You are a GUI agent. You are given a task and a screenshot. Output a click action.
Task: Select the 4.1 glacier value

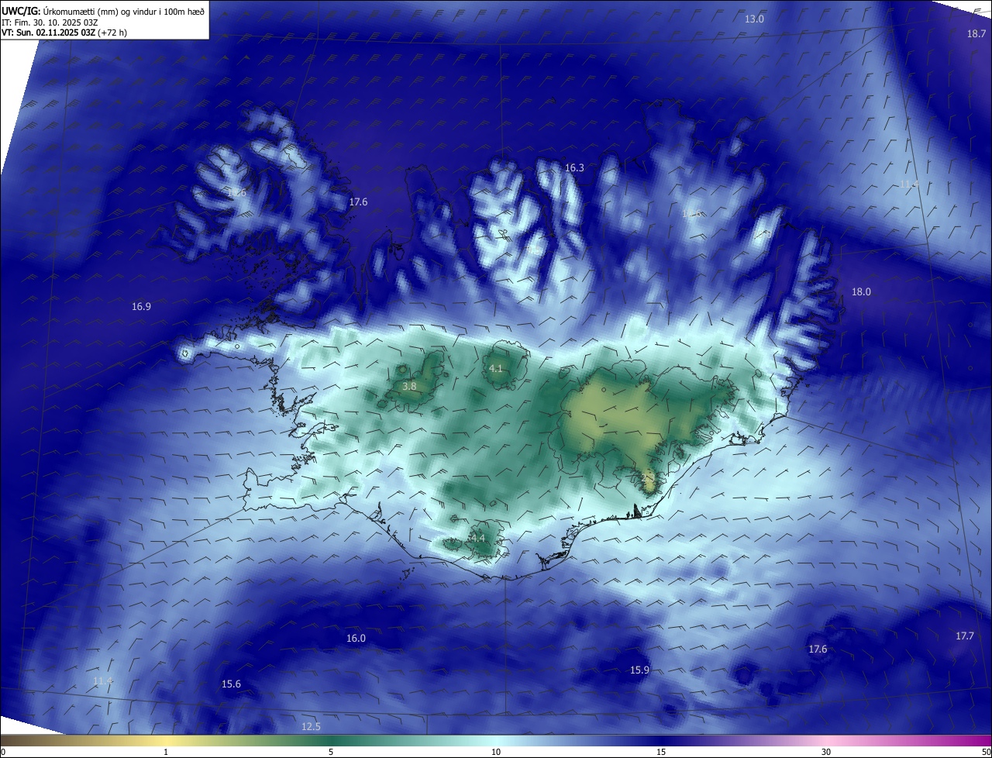[x=496, y=368]
